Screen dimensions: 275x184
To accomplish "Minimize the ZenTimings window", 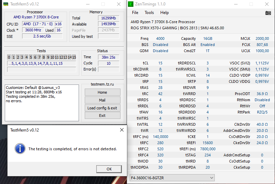I will coord(236,4).
